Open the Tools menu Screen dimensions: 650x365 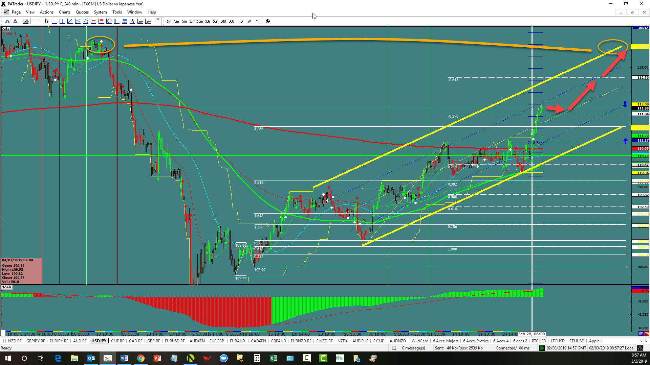click(x=117, y=12)
